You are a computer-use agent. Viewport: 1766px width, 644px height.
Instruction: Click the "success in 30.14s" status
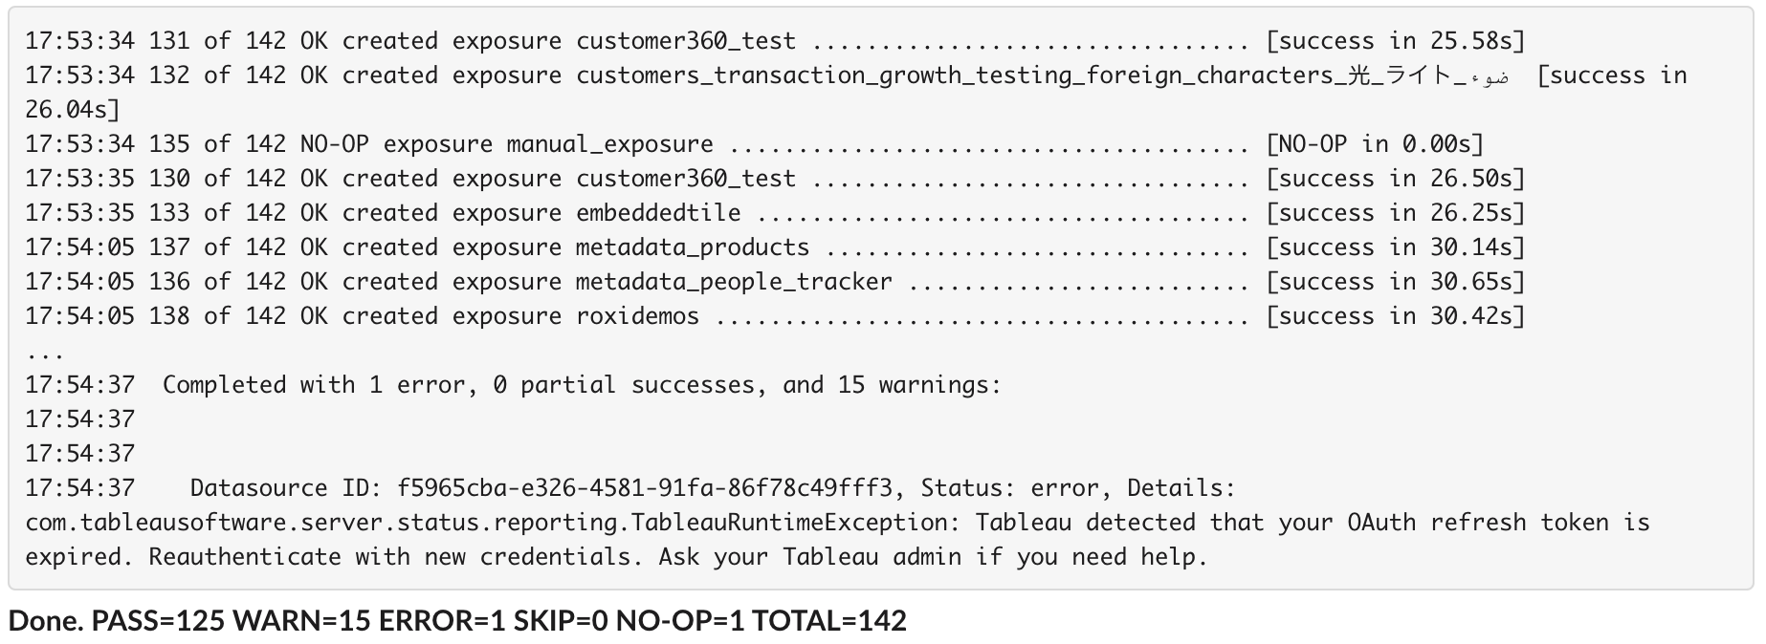pos(1395,247)
